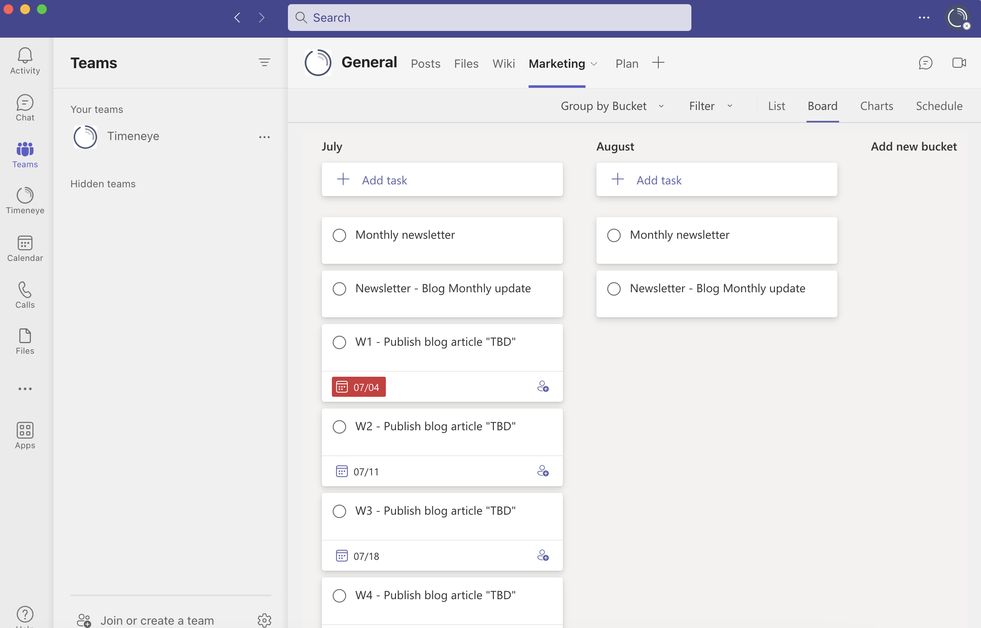Open the profile avatar menu
This screenshot has height=628, width=981.
click(x=958, y=18)
